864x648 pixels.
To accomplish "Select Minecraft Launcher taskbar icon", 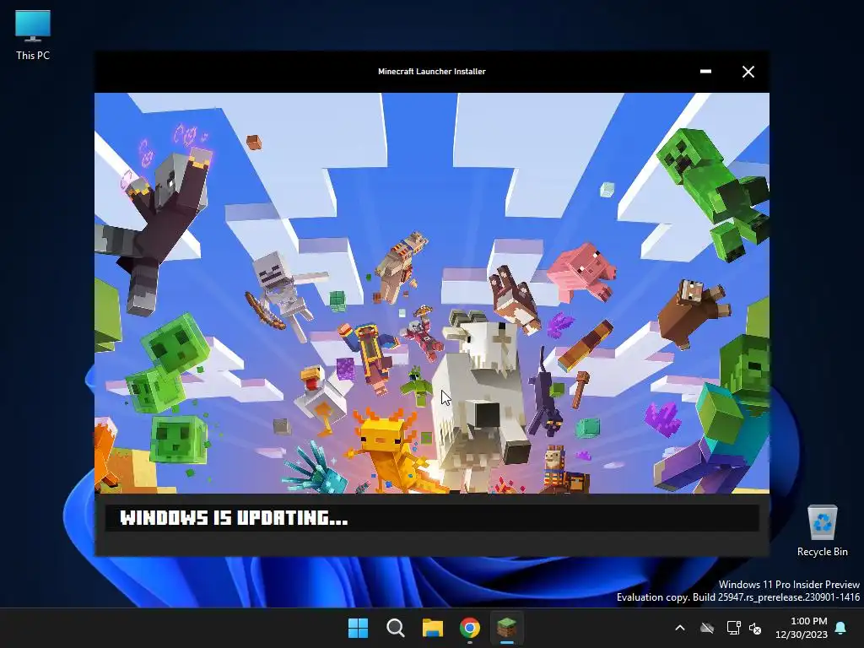I will [x=506, y=628].
